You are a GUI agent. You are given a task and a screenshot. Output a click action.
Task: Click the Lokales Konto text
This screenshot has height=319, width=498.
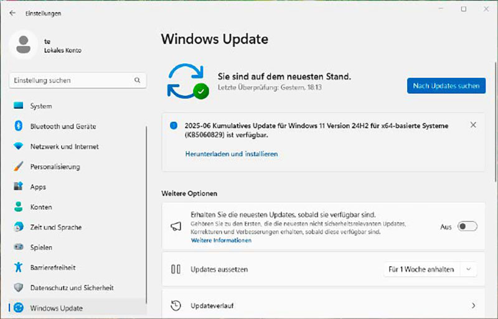click(63, 50)
